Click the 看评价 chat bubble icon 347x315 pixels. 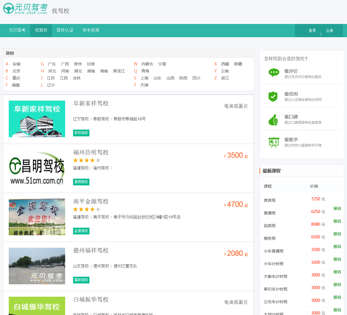tap(274, 73)
